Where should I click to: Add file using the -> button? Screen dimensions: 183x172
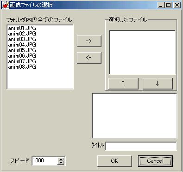tap(89, 41)
